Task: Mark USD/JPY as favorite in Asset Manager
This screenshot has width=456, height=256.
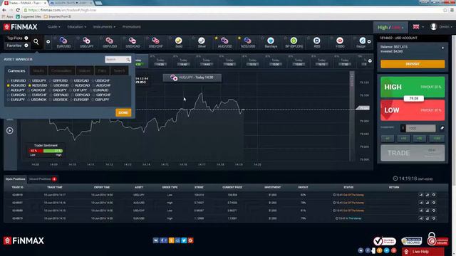Action: [30, 80]
